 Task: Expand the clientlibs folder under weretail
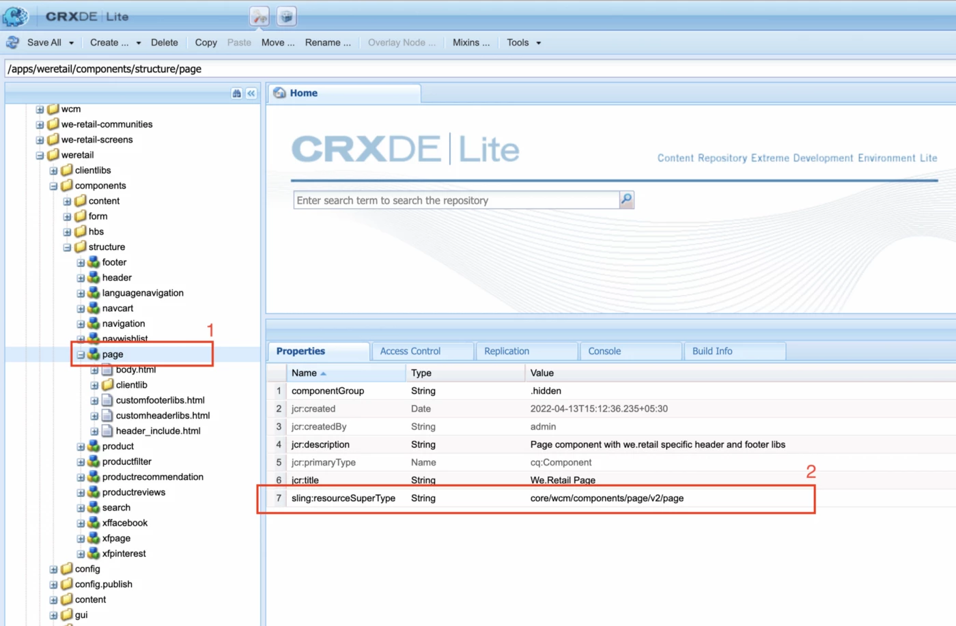[53, 171]
